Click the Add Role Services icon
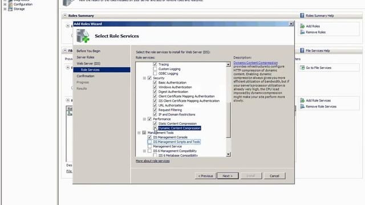The width and height of the screenshot is (365, 205). point(302,100)
